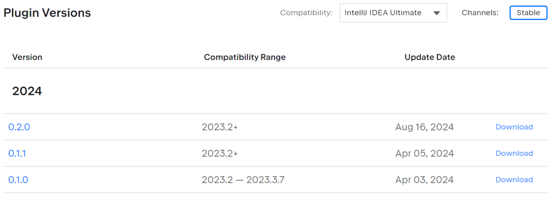Select the Aug 16, 2024 update date
The image size is (554, 197).
coord(425,127)
